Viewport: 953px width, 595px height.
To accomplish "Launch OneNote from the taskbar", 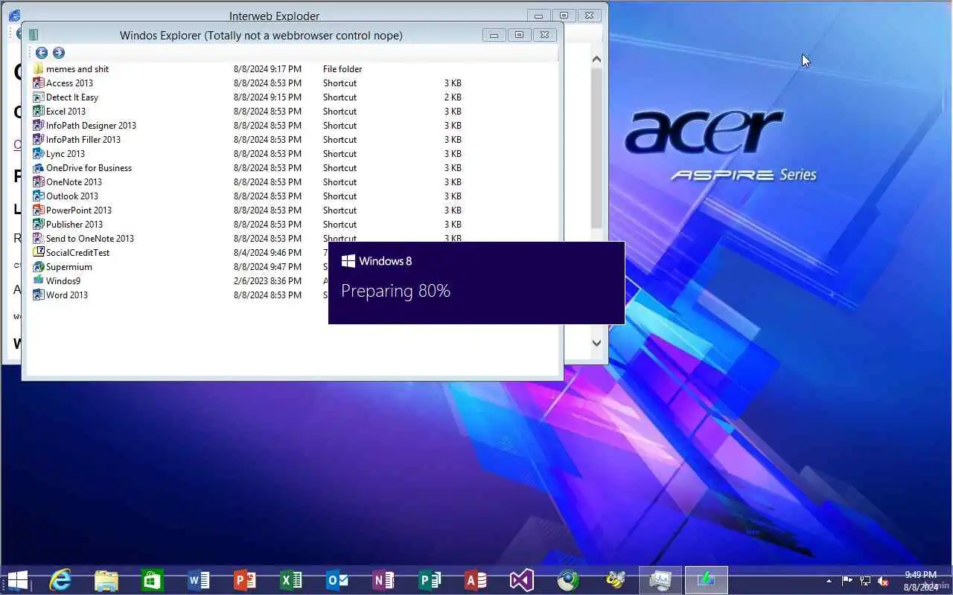I will coord(383,580).
